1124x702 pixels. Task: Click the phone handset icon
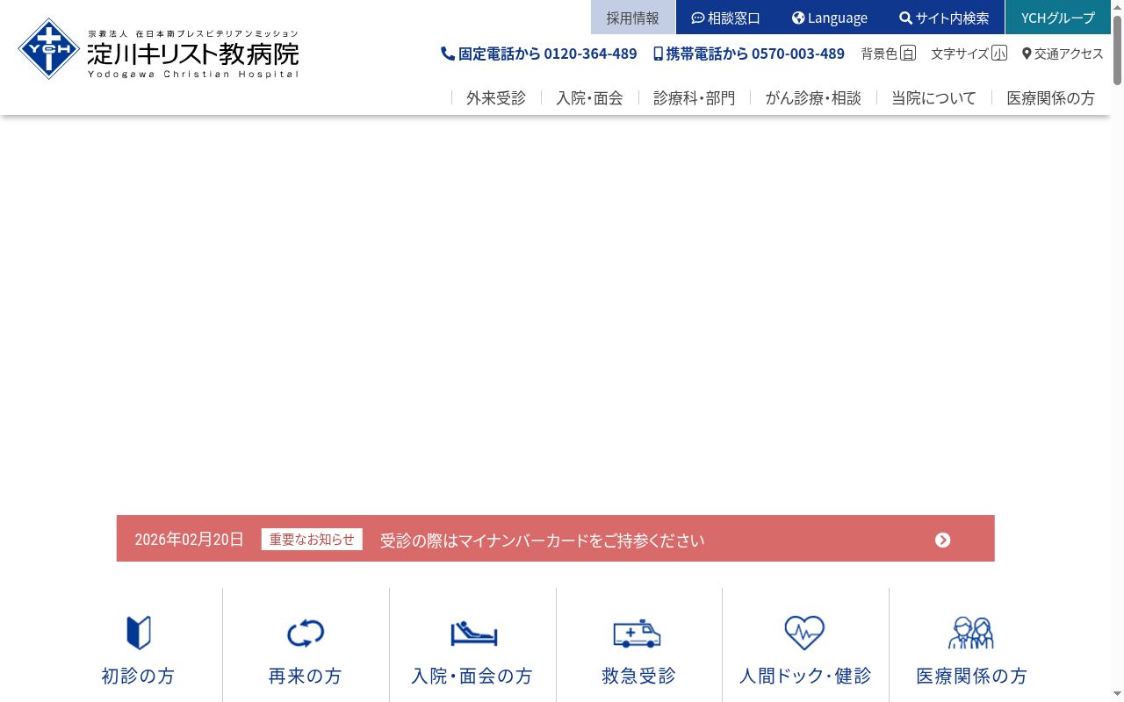coord(448,54)
